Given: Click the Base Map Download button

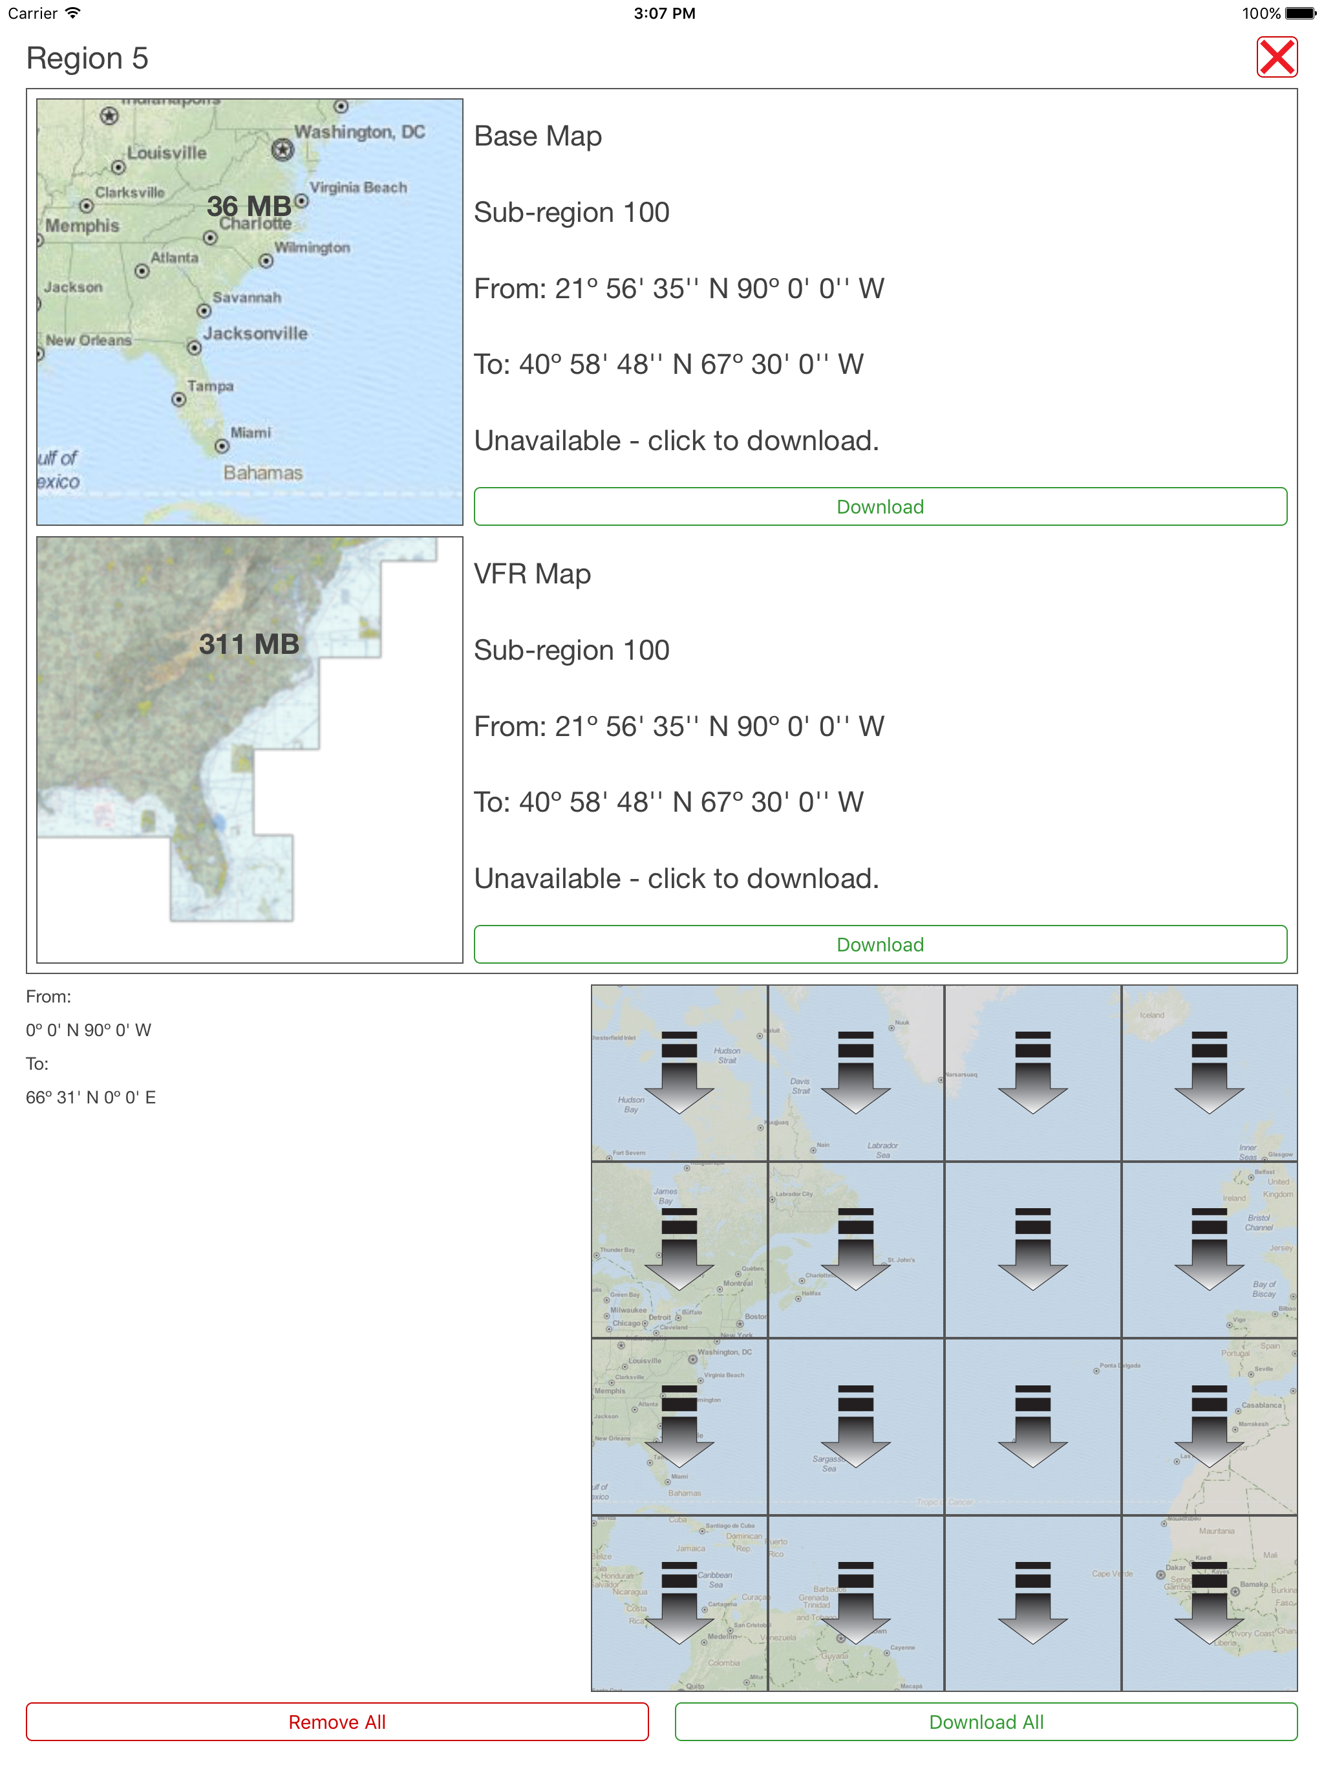Looking at the screenshot, I should (x=879, y=506).
